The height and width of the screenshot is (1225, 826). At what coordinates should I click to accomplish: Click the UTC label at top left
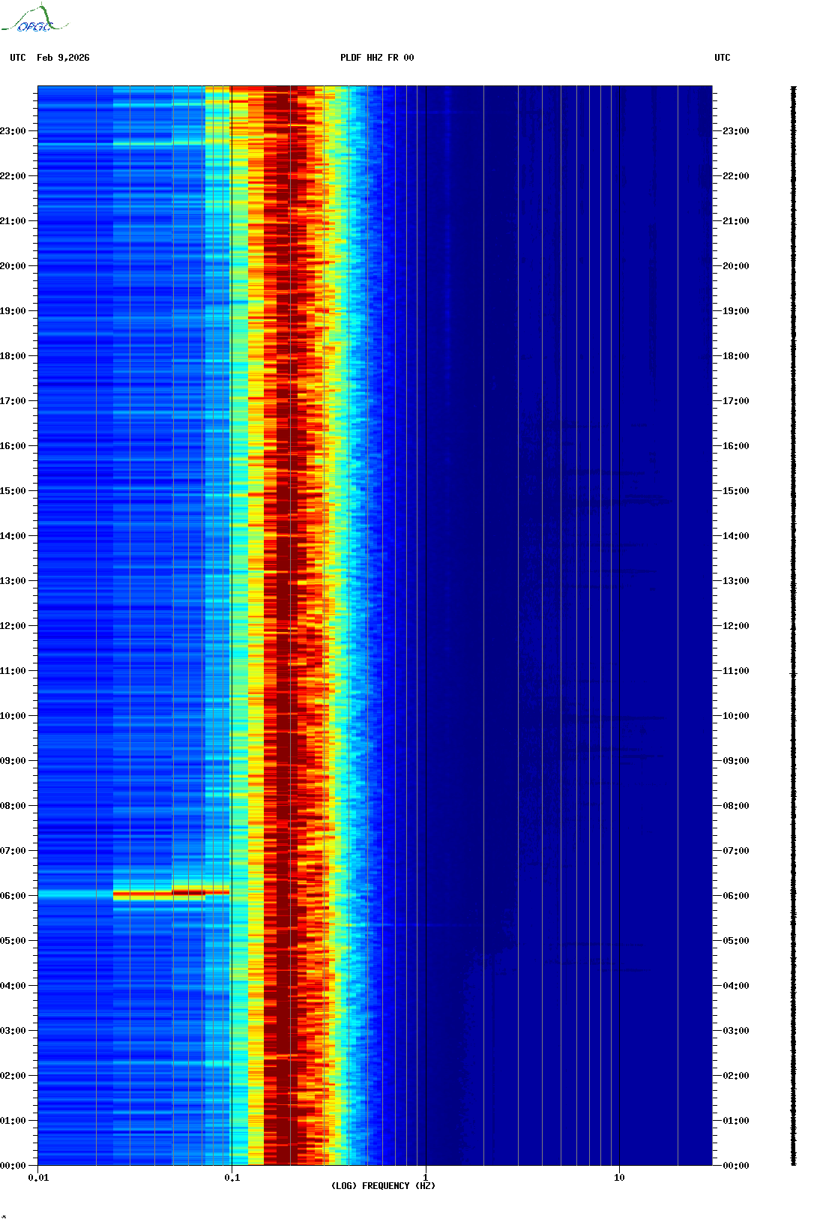(18, 58)
